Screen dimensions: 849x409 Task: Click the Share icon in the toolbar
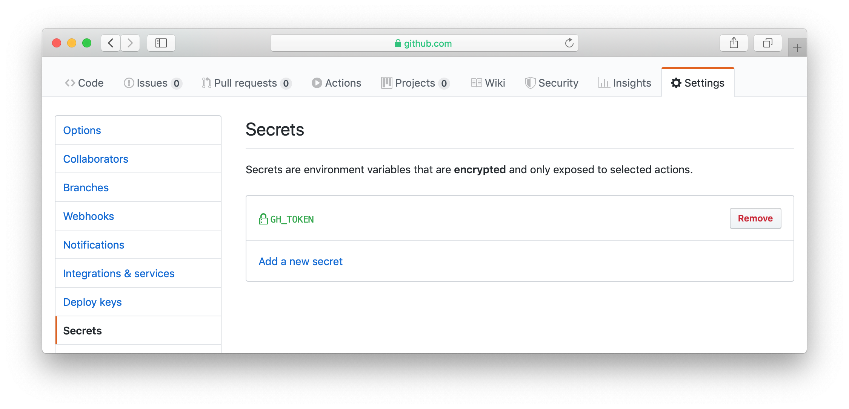(x=734, y=43)
